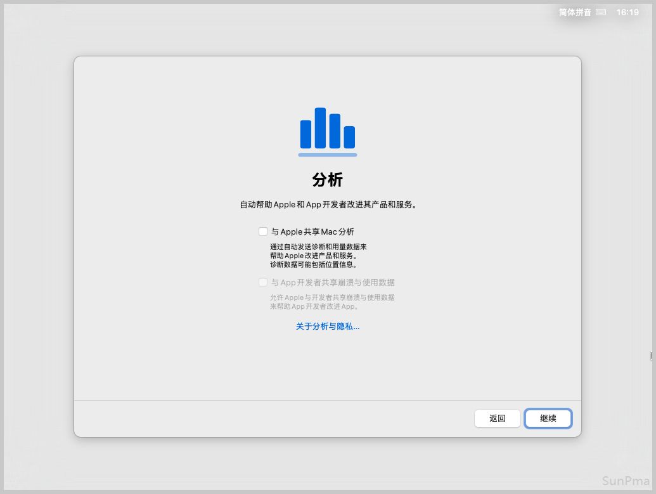Click the shortest bar in the analytics icon
The width and height of the screenshot is (656, 494).
pos(349,137)
